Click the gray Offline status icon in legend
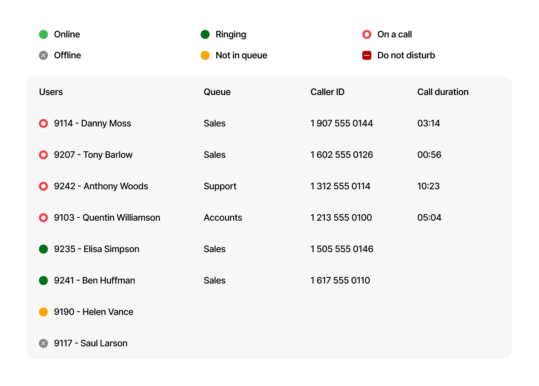 click(x=43, y=55)
